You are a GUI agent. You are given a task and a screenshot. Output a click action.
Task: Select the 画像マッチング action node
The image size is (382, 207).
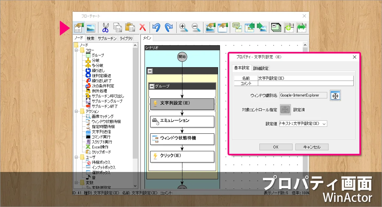(103, 117)
